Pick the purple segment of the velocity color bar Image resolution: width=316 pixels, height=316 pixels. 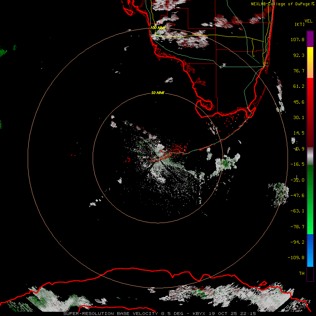pyautogui.click(x=310, y=39)
